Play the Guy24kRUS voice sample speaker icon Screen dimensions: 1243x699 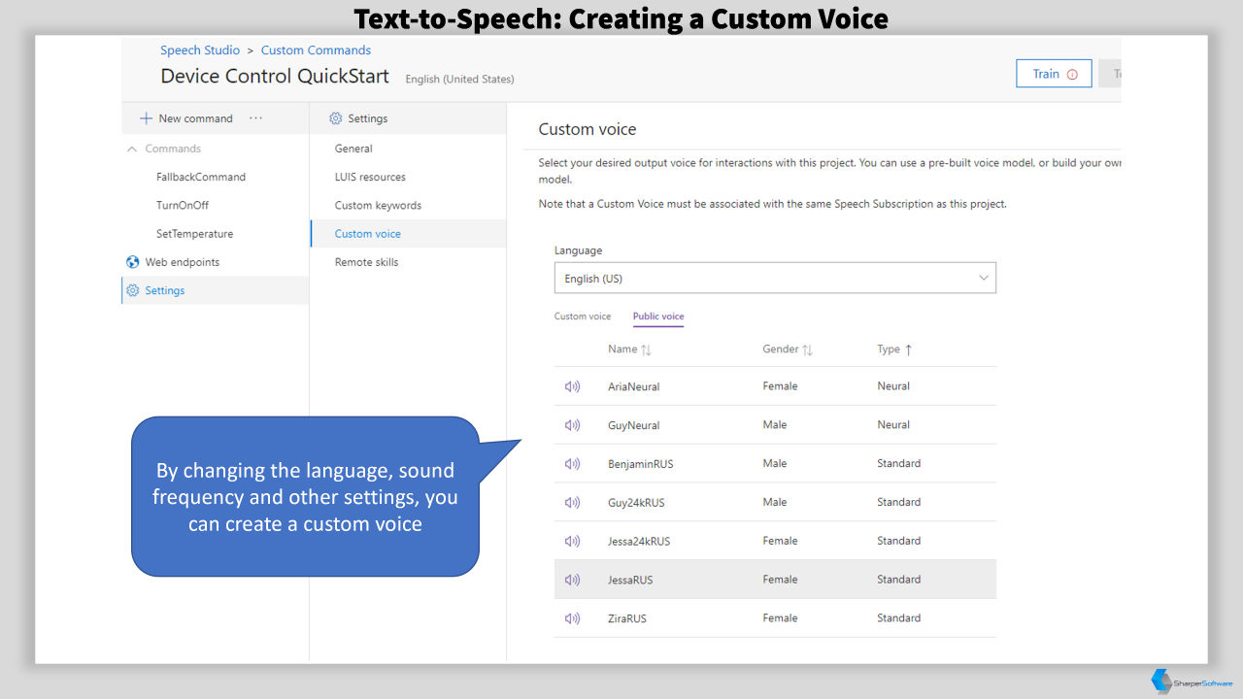pos(572,503)
